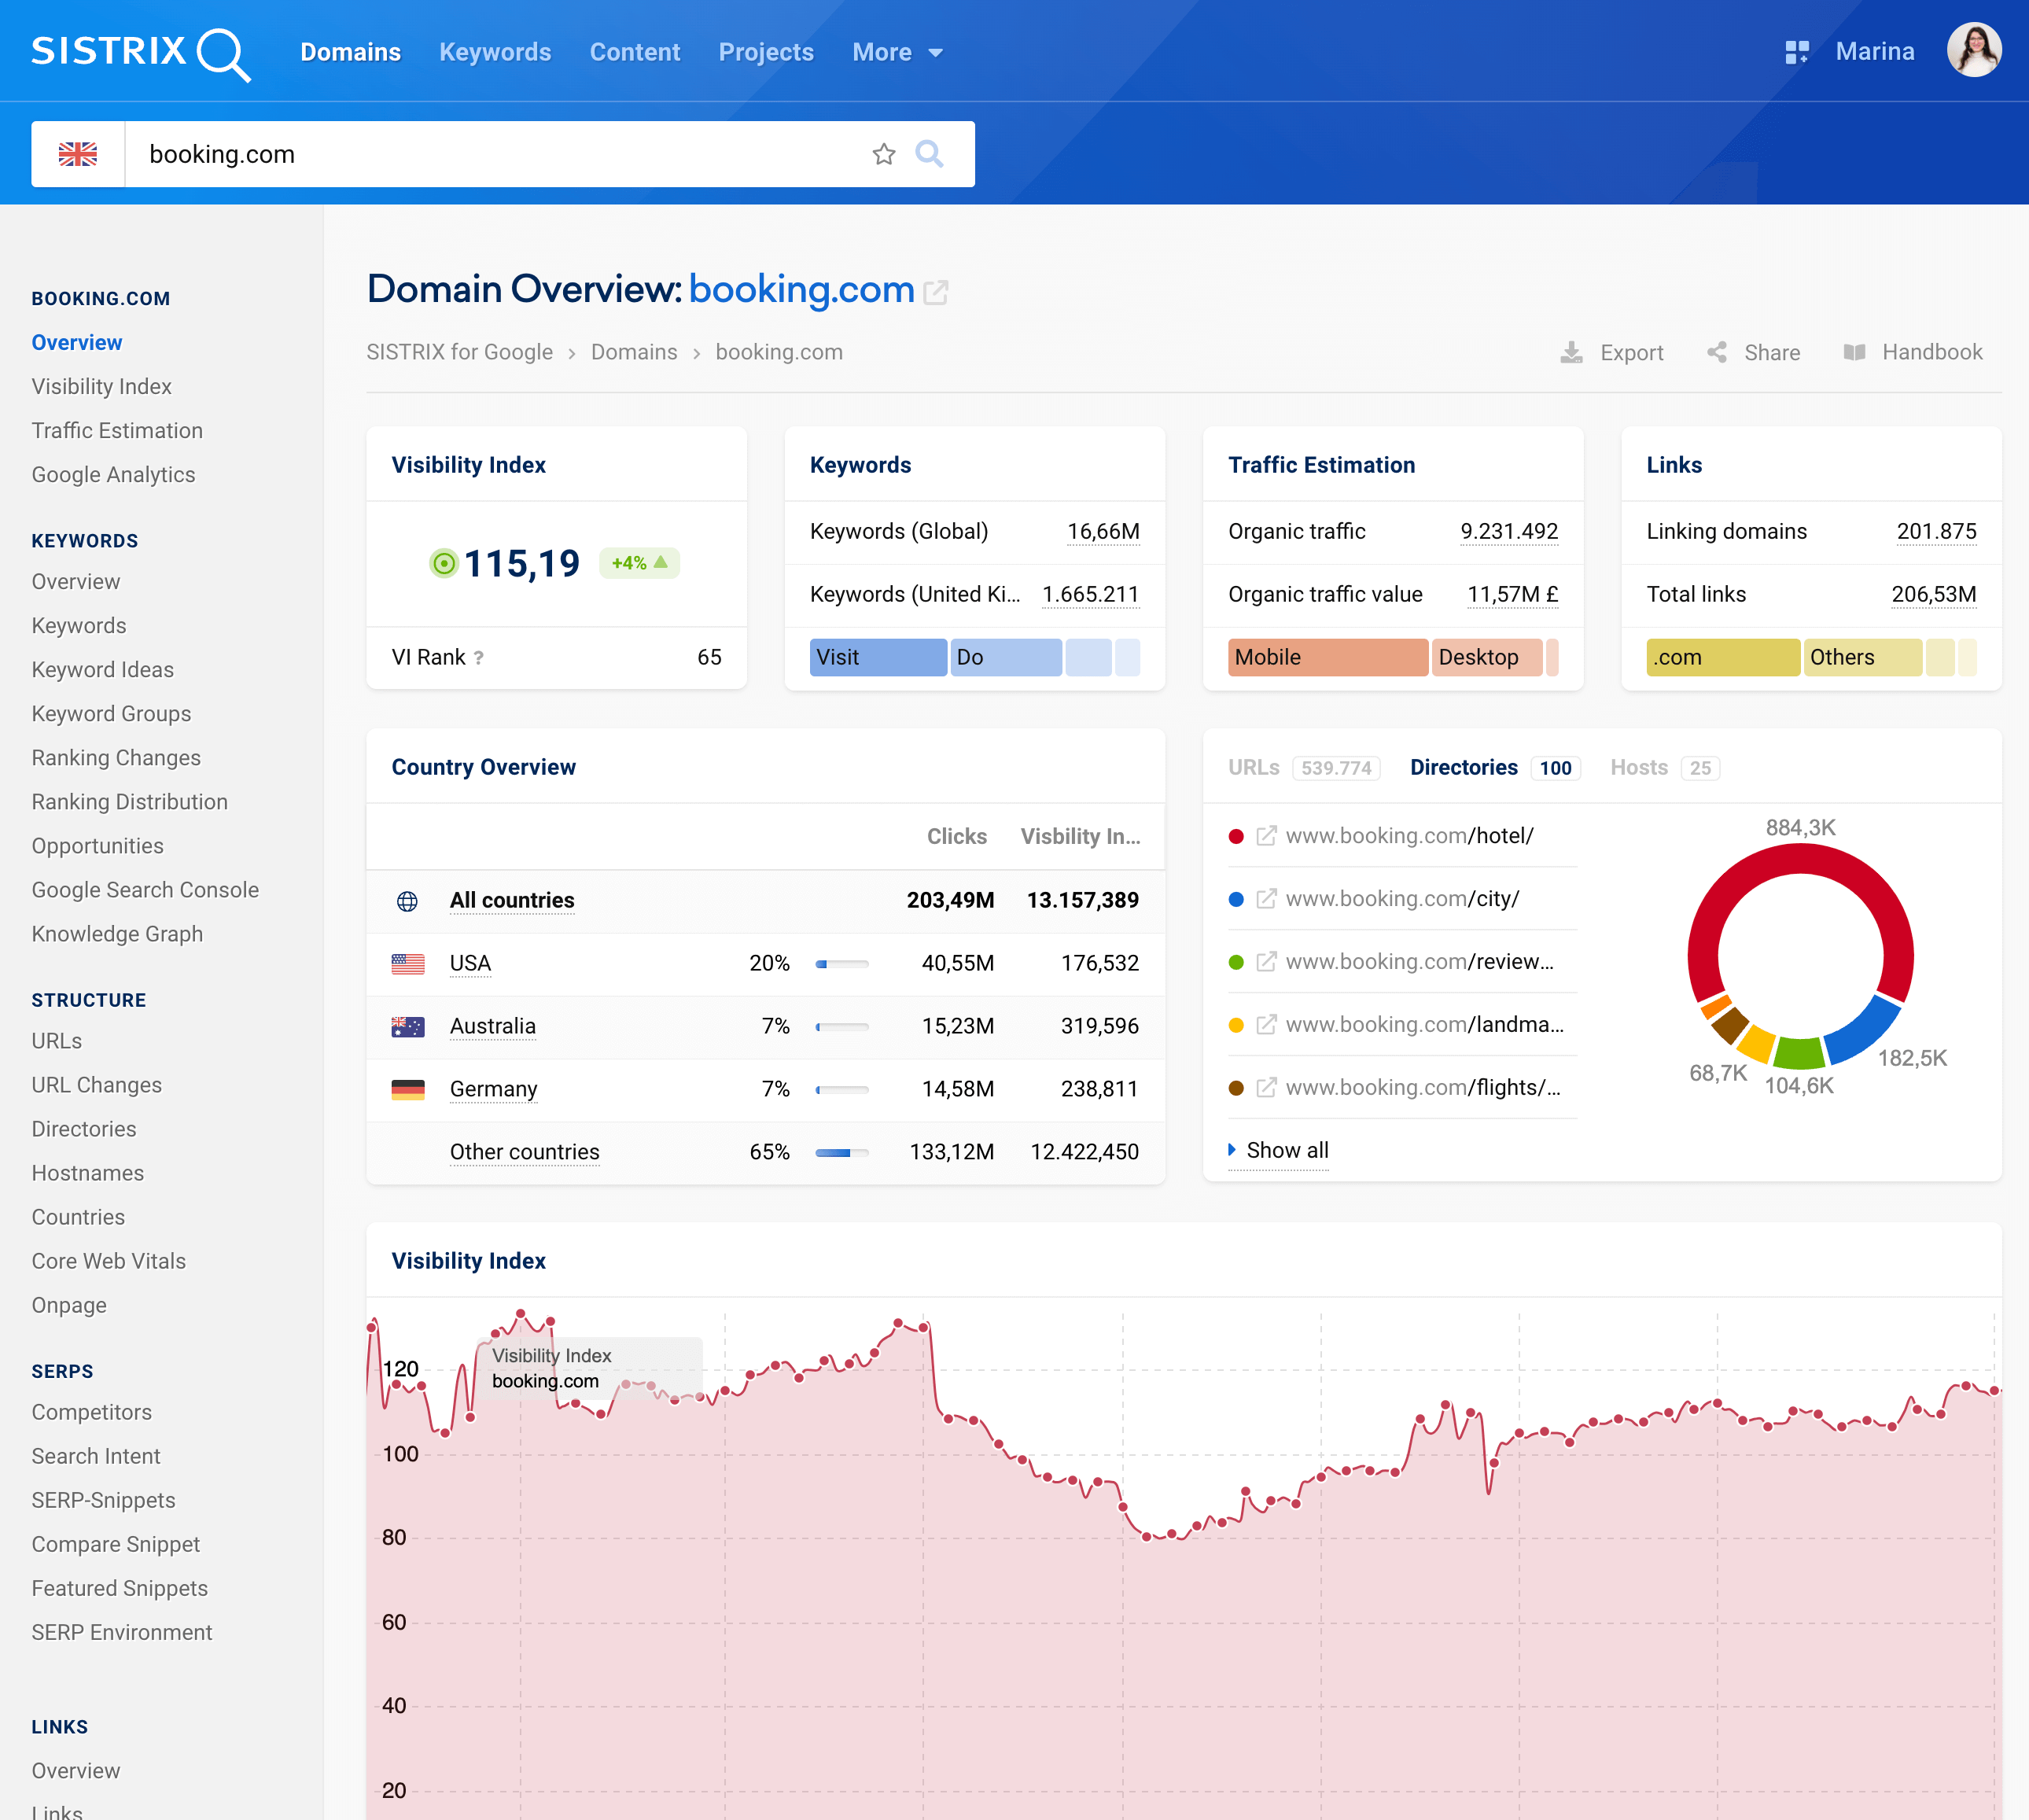The height and width of the screenshot is (1820, 2029).
Task: Click the All countries globe icon
Action: (x=407, y=901)
